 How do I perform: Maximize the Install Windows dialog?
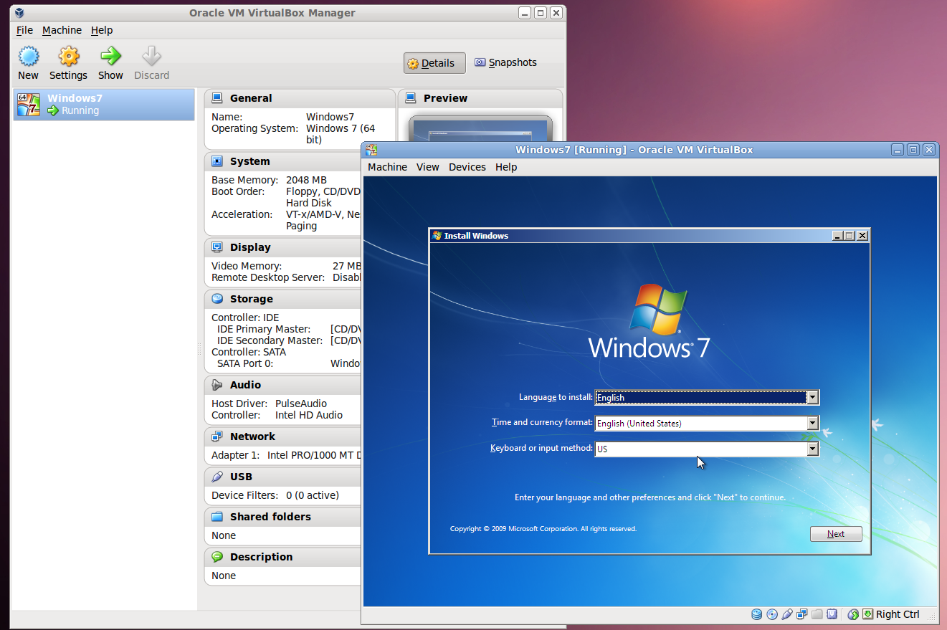[x=850, y=236]
